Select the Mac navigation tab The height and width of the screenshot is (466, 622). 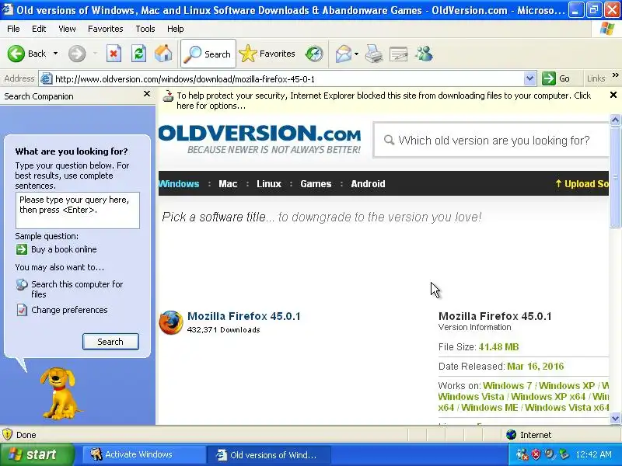click(x=228, y=184)
